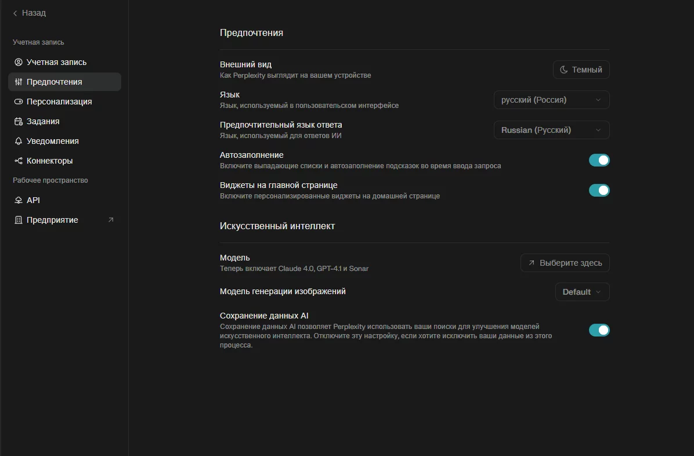Click the bell icon beside Уведомления
694x456 pixels.
tap(19, 141)
